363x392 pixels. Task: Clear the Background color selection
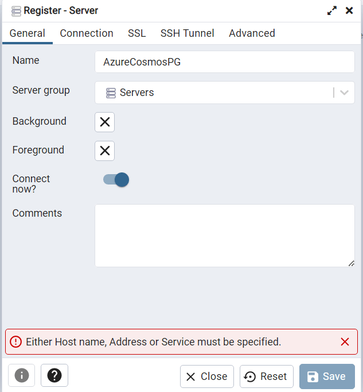coord(105,122)
